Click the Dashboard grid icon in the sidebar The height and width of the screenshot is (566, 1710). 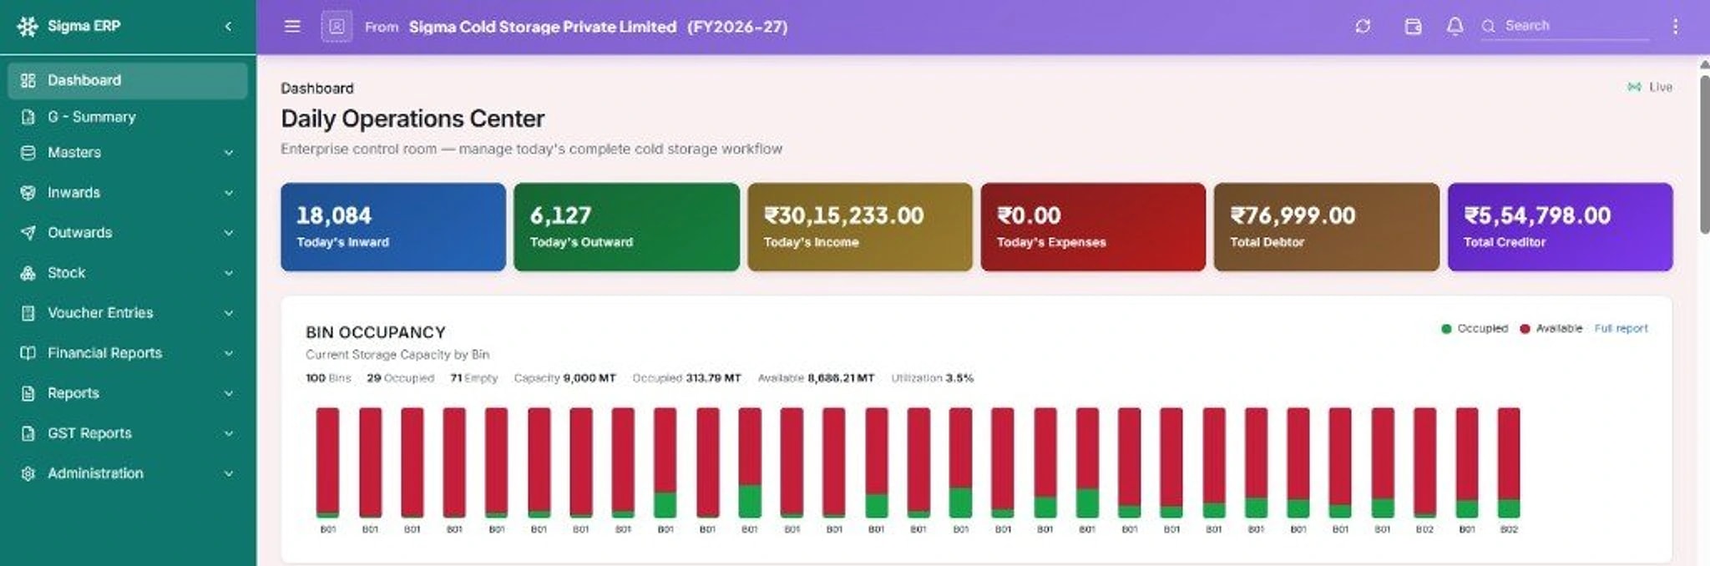click(28, 80)
